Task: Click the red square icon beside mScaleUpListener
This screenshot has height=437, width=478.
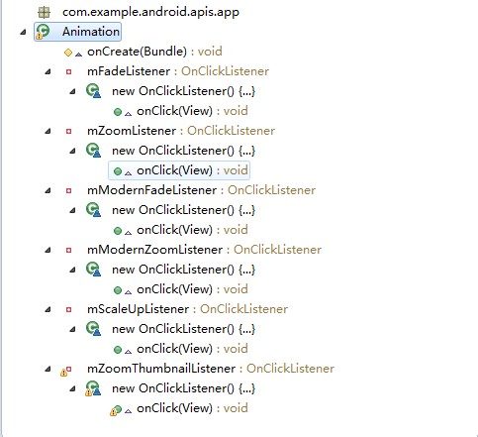Action: pos(68,309)
